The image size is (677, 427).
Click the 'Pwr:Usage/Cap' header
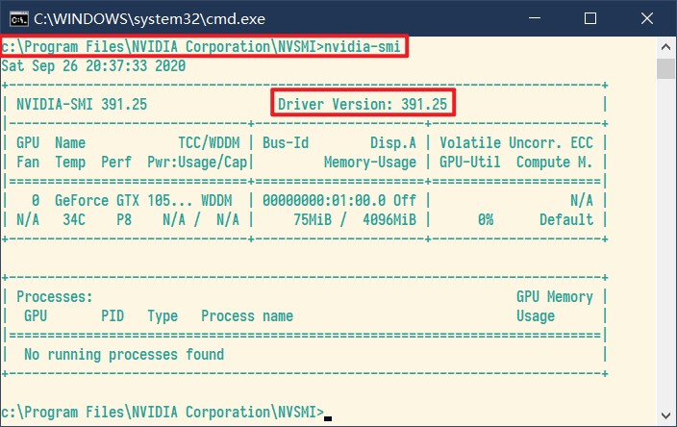[x=197, y=162]
